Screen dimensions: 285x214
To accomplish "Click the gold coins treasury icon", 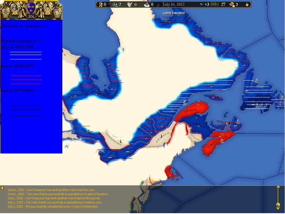I will tap(232, 4).
